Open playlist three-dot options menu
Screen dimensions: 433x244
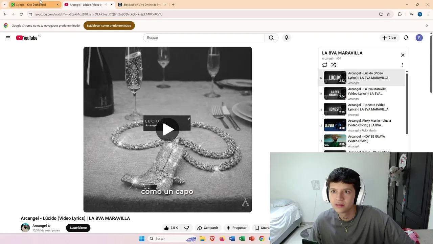[x=403, y=65]
